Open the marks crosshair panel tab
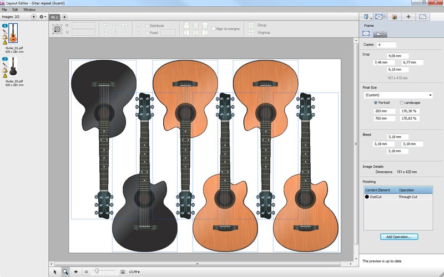The width and height of the screenshot is (444, 277). [x=408, y=17]
